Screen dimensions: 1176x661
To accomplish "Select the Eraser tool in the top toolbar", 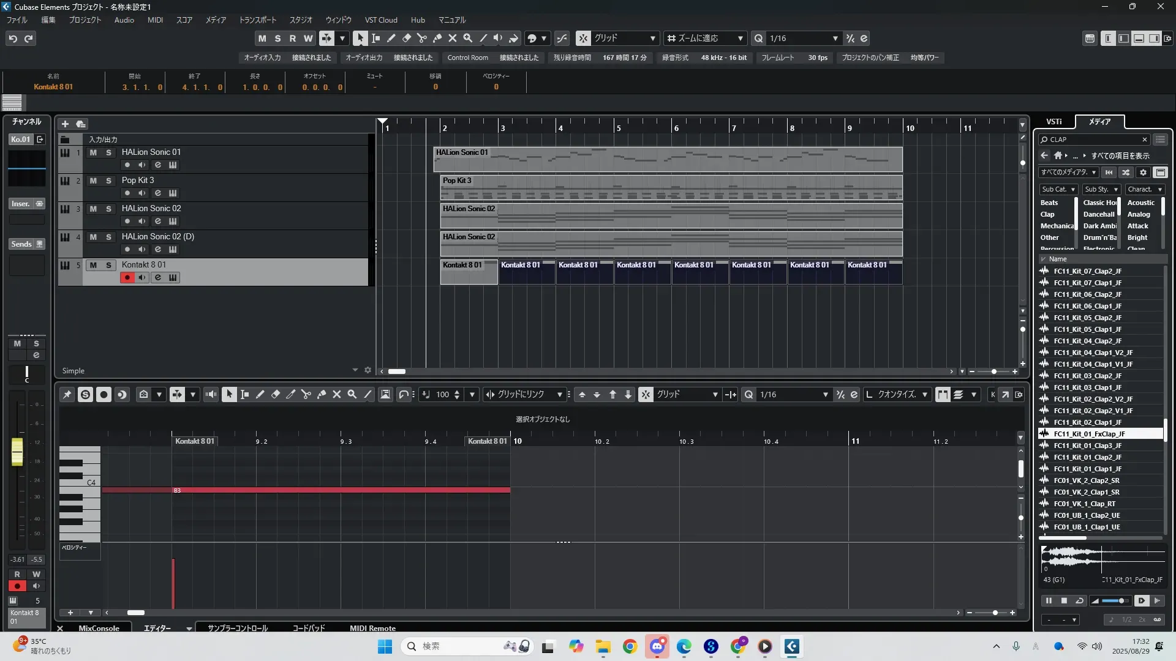I will pyautogui.click(x=406, y=38).
